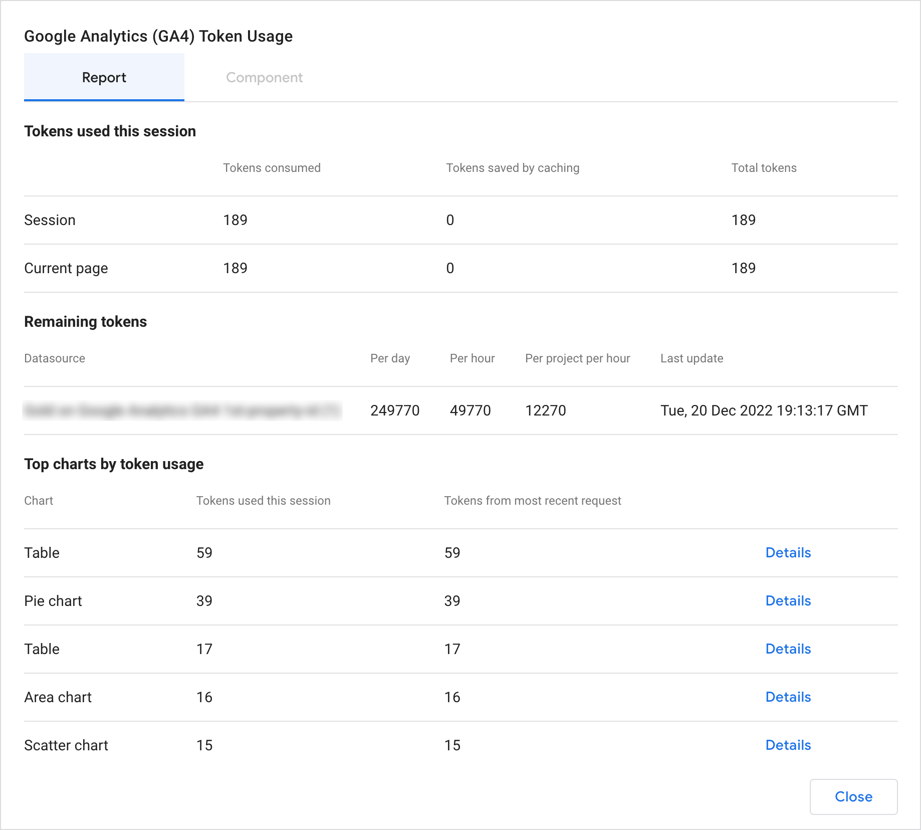Screen dimensions: 921x830
Task: Click the Top charts by token usage heading
Action: pos(113,464)
